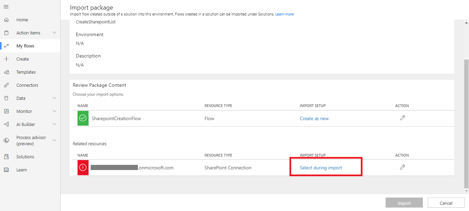
Task: Click wrench action icon for SharePoint Connection
Action: pos(402,168)
